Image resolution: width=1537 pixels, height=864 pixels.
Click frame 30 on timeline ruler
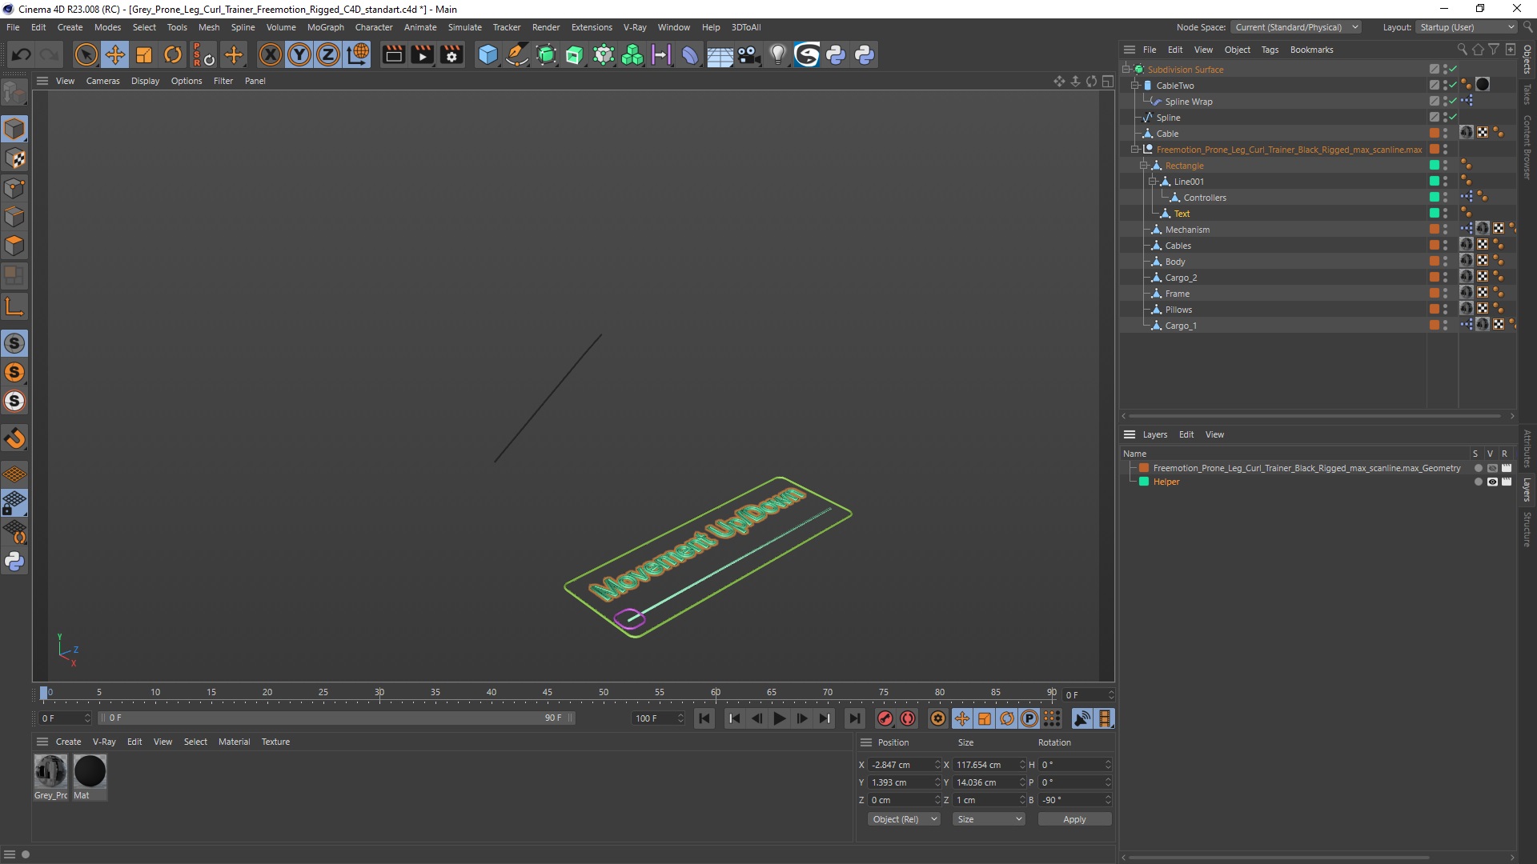[379, 693]
